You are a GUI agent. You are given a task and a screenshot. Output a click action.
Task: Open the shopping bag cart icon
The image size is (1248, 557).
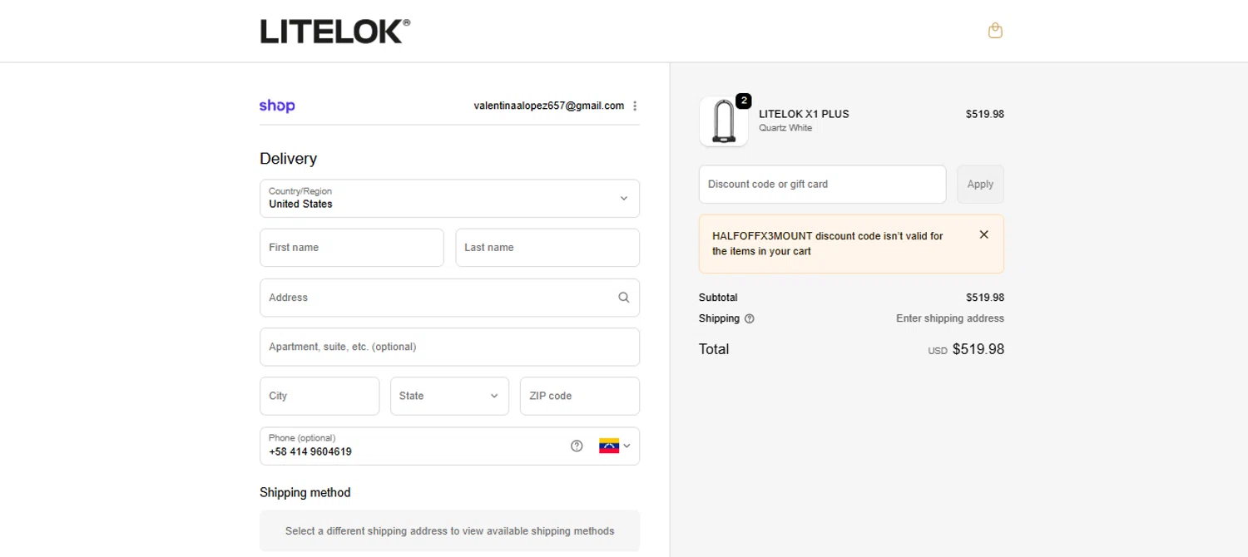(995, 31)
